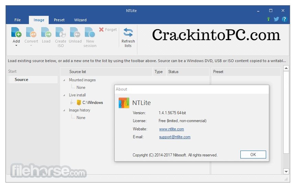Viewport: 296px width, 188px height.
Task: Click the version text 1.4.1.5675 64-bit
Action: point(172,113)
